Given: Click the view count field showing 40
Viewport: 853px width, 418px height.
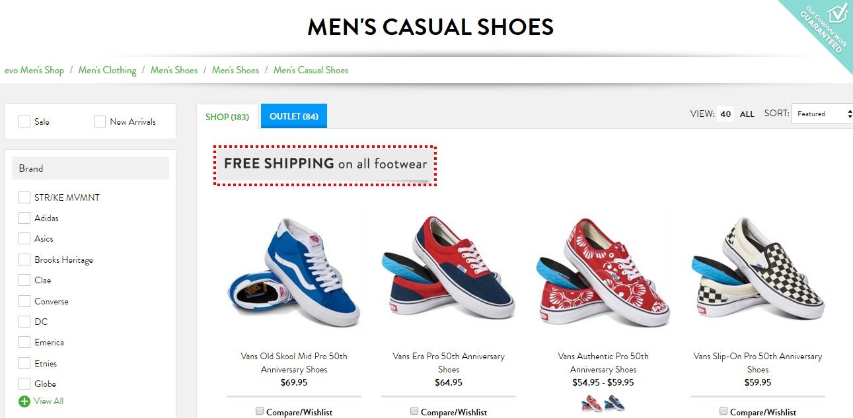Looking at the screenshot, I should (725, 114).
